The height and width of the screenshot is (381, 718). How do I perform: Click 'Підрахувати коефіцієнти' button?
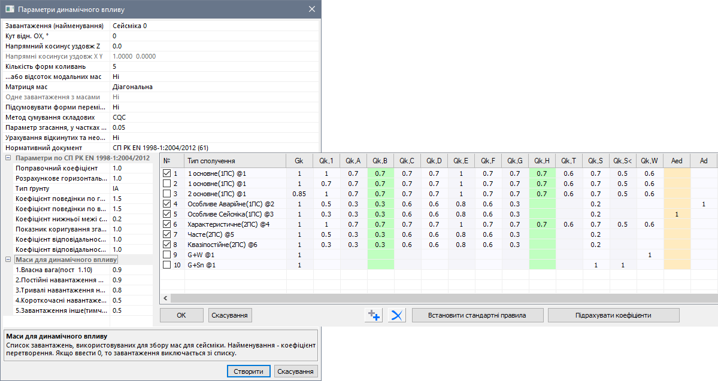tap(613, 315)
